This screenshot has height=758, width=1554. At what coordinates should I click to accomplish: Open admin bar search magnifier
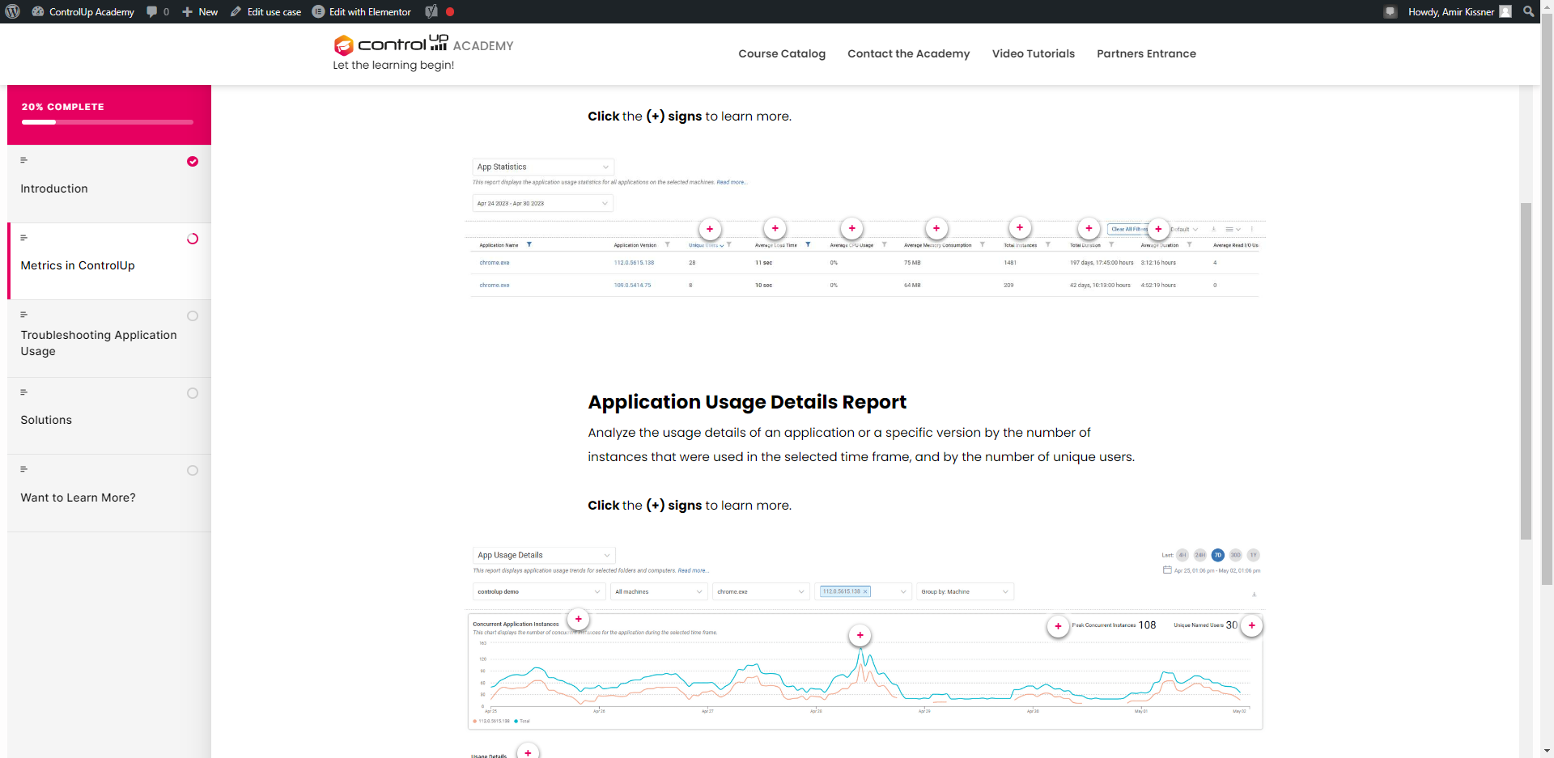point(1528,11)
